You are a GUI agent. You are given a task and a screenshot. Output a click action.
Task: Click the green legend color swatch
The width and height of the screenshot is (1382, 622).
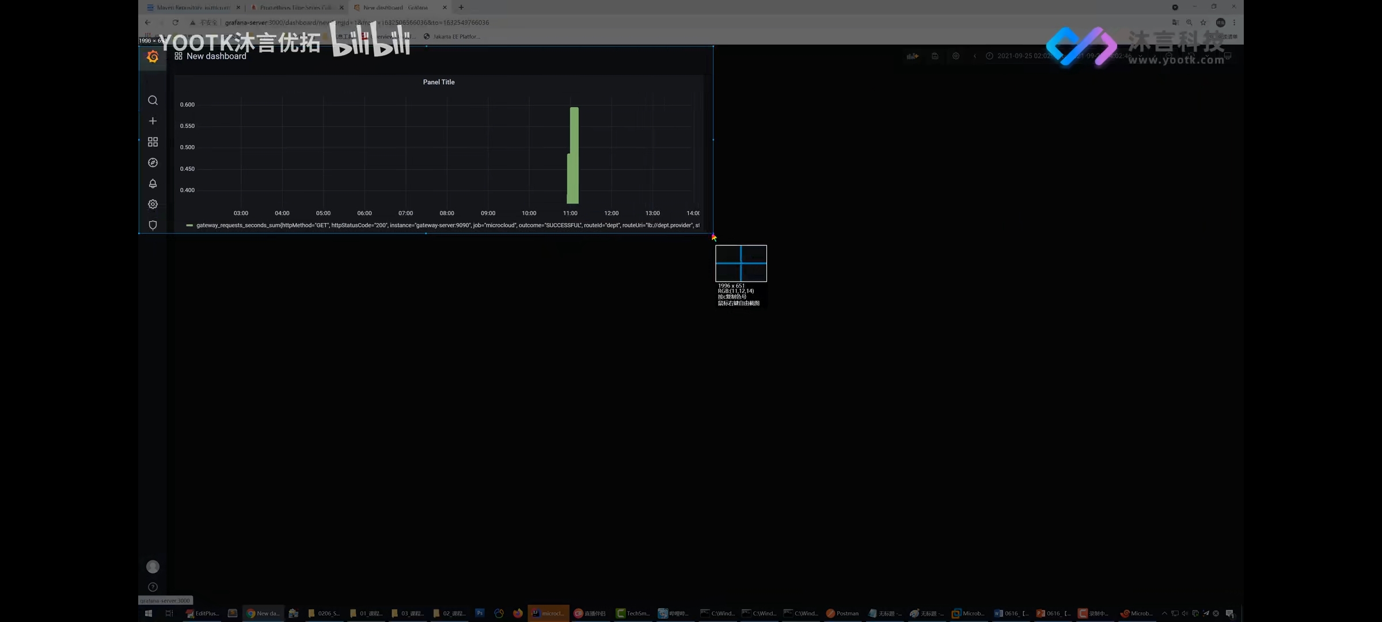tap(189, 225)
